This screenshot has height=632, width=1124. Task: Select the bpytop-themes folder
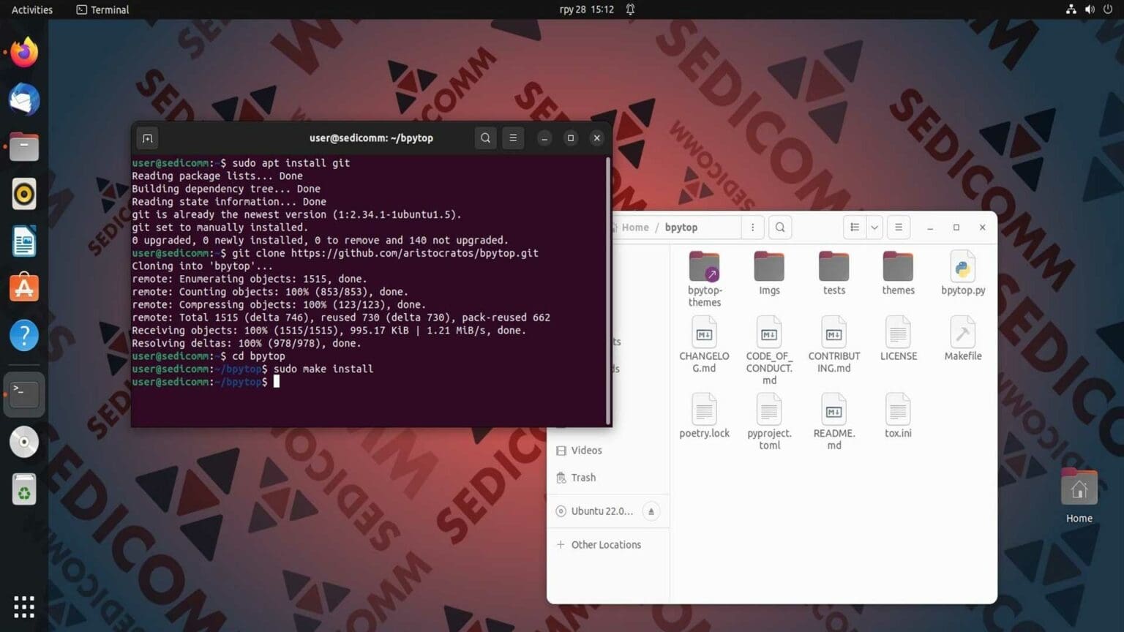(x=705, y=279)
